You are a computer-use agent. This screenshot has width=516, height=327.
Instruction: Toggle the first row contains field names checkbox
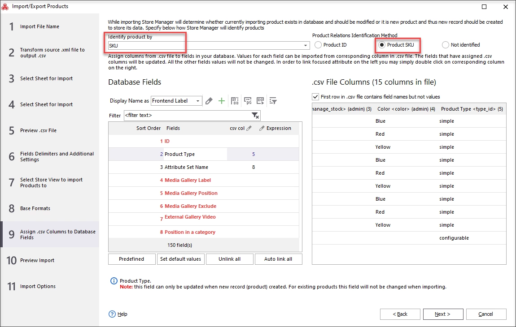(315, 97)
